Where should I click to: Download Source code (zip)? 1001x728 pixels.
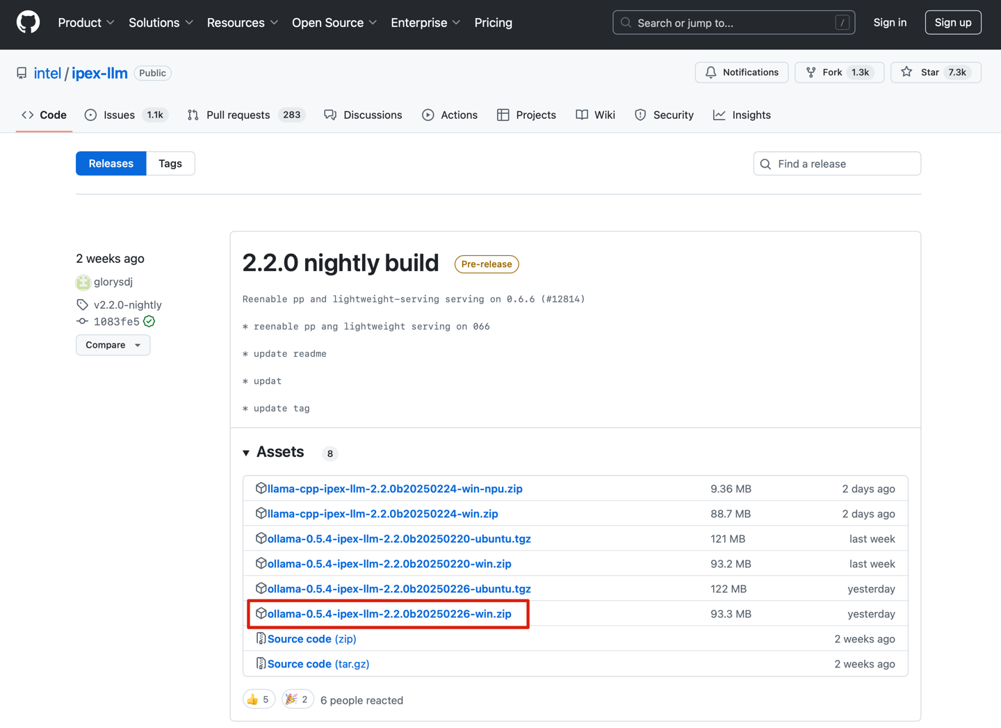(311, 639)
